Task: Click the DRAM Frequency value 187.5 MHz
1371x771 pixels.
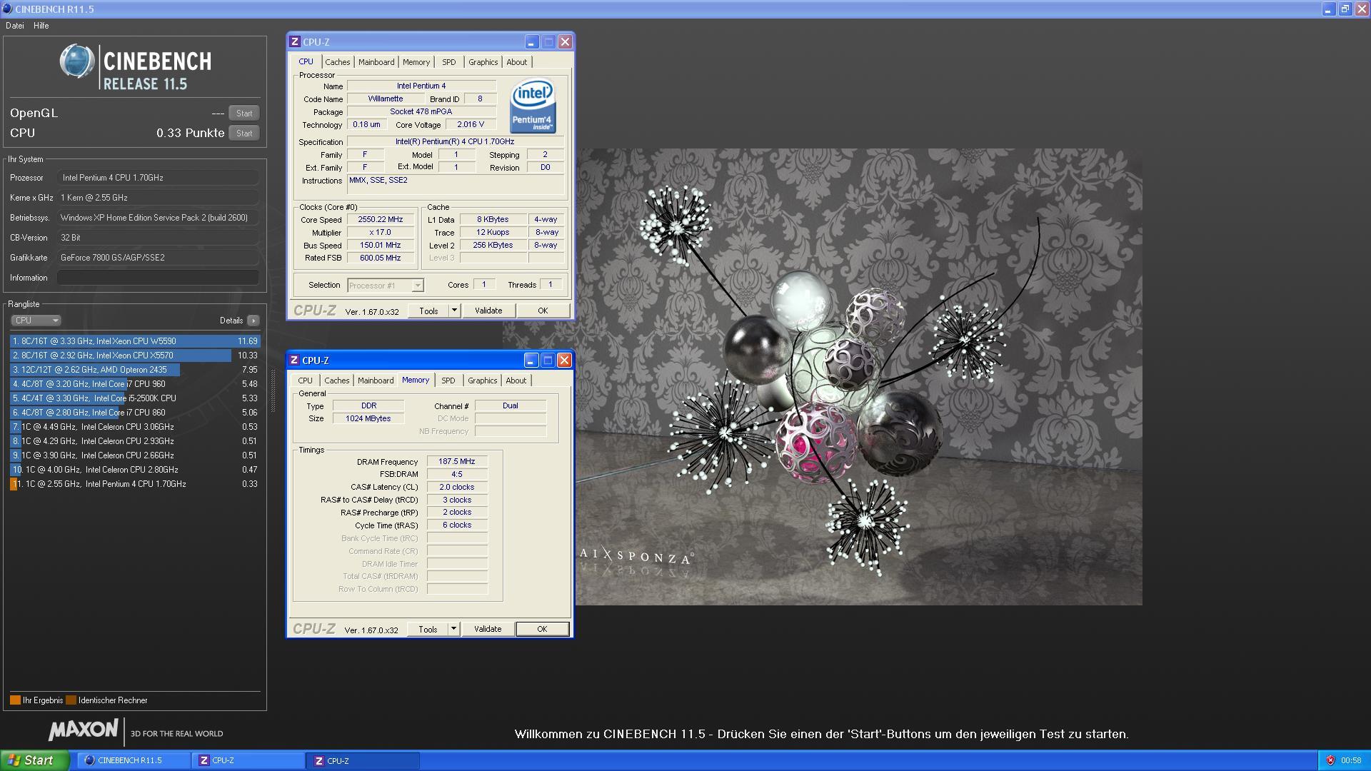Action: [457, 462]
